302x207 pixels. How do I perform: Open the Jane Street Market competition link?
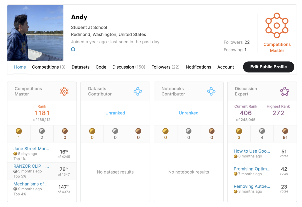tap(31, 149)
